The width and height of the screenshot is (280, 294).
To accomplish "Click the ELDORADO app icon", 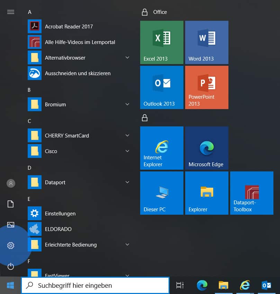I will click(35, 229).
